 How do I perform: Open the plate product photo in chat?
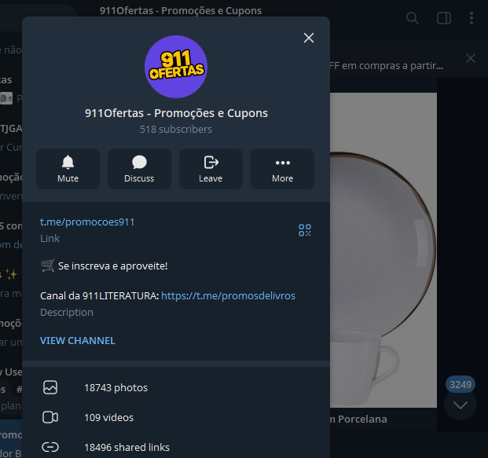click(x=383, y=250)
